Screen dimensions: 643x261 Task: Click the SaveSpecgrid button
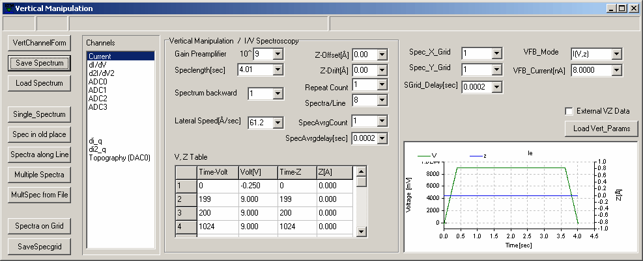click(x=39, y=246)
